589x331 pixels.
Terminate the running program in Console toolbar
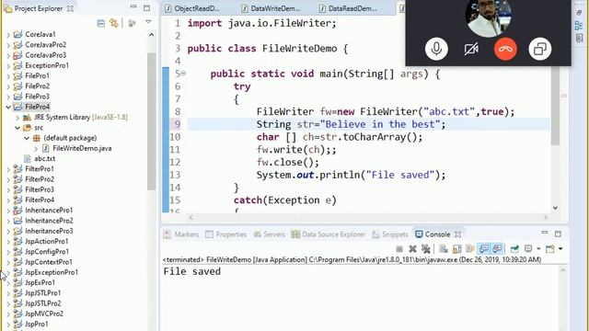(x=399, y=249)
